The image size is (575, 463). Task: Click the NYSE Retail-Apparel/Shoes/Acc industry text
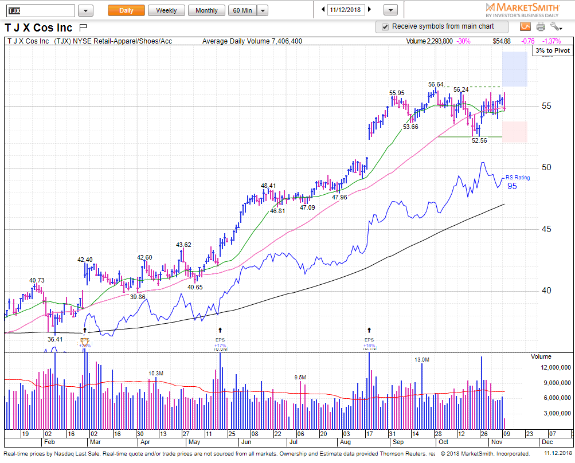[122, 41]
